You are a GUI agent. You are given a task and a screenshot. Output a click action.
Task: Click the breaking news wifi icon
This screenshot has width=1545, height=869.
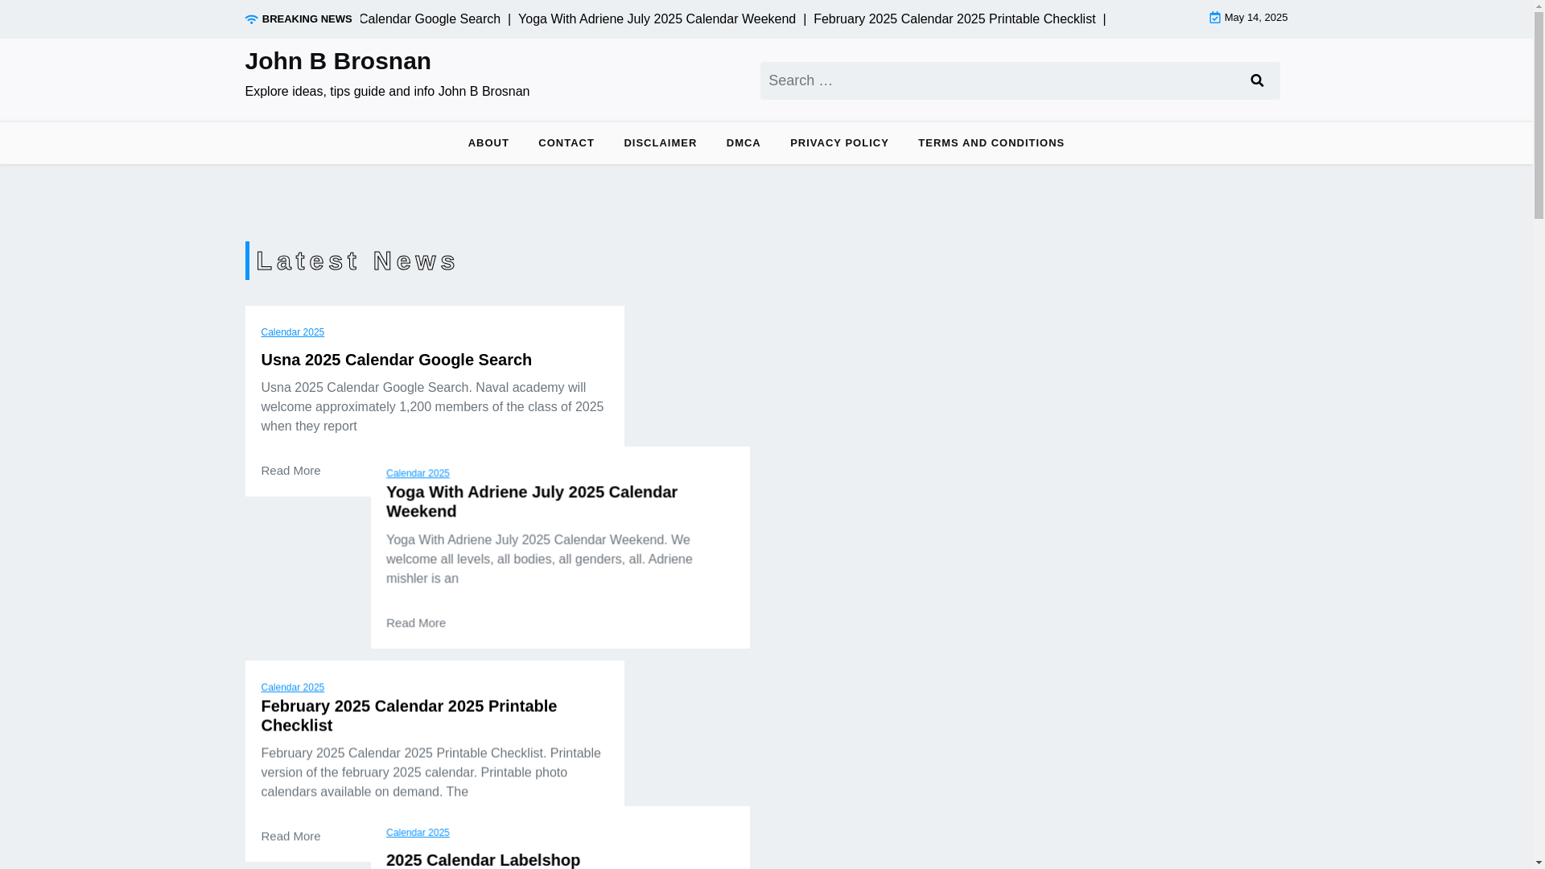251,19
